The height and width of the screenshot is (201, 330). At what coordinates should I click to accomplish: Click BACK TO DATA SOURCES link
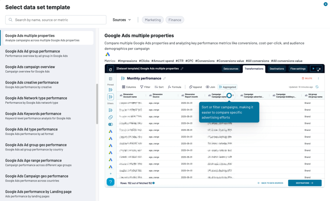click(270, 183)
